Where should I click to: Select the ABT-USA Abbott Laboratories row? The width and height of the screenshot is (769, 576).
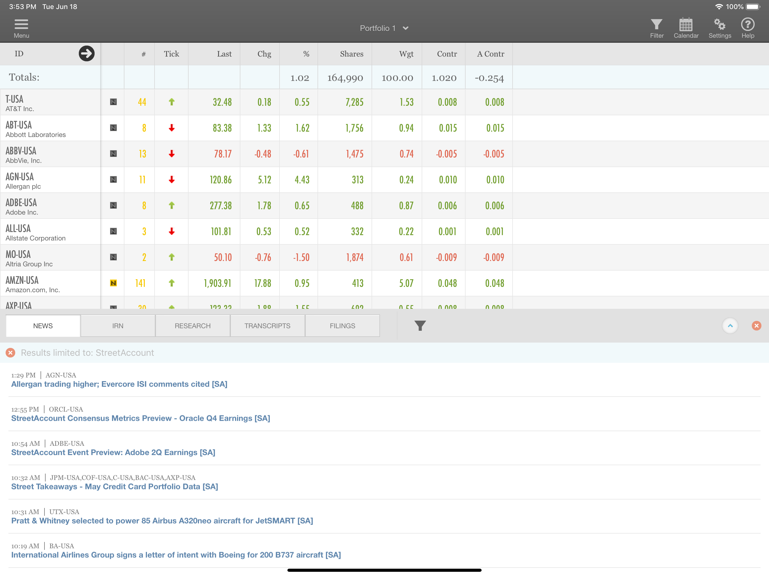pyautogui.click(x=384, y=128)
